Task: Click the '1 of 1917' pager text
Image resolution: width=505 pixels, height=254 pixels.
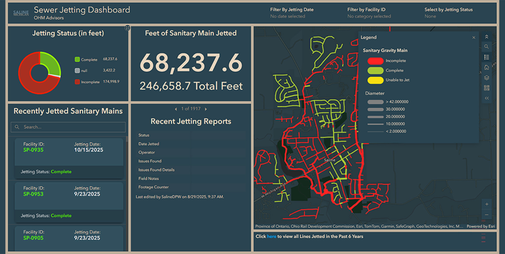Action: coord(191,109)
